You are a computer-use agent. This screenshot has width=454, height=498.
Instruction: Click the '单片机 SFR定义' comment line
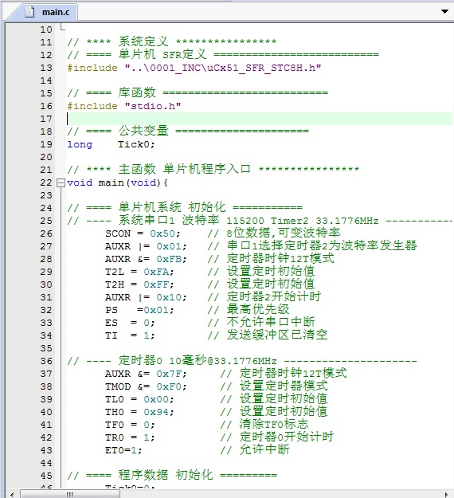point(223,55)
